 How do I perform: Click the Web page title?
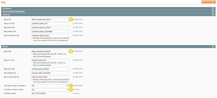pyautogui.click(x=3, y=2)
